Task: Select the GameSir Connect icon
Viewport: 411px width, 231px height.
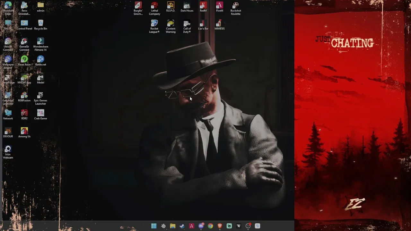Action: coord(24,44)
